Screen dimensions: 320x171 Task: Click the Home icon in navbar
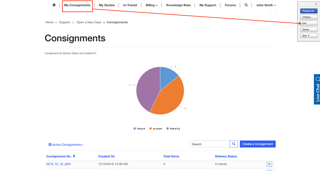(54, 5)
